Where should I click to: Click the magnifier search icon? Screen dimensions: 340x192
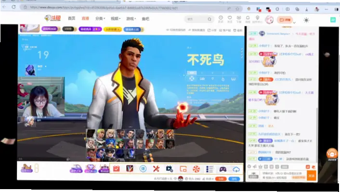pos(209,19)
